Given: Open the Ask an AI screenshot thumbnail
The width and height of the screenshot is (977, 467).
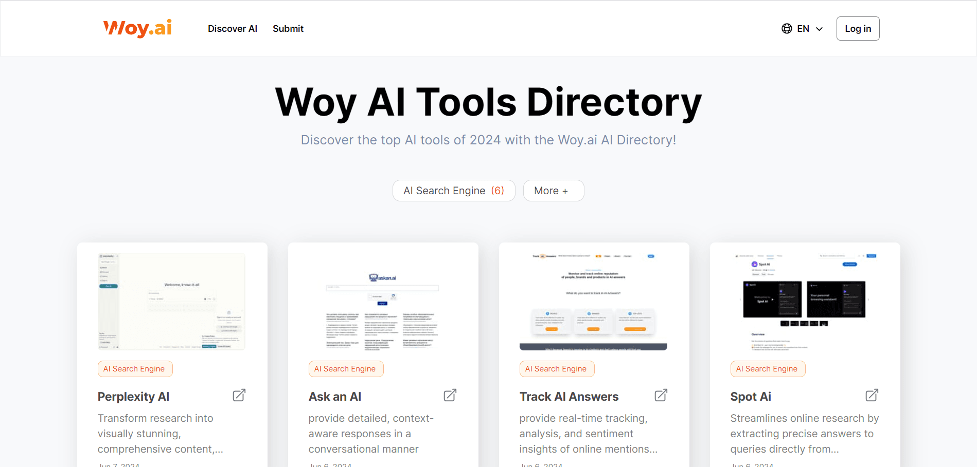Looking at the screenshot, I should [x=382, y=302].
